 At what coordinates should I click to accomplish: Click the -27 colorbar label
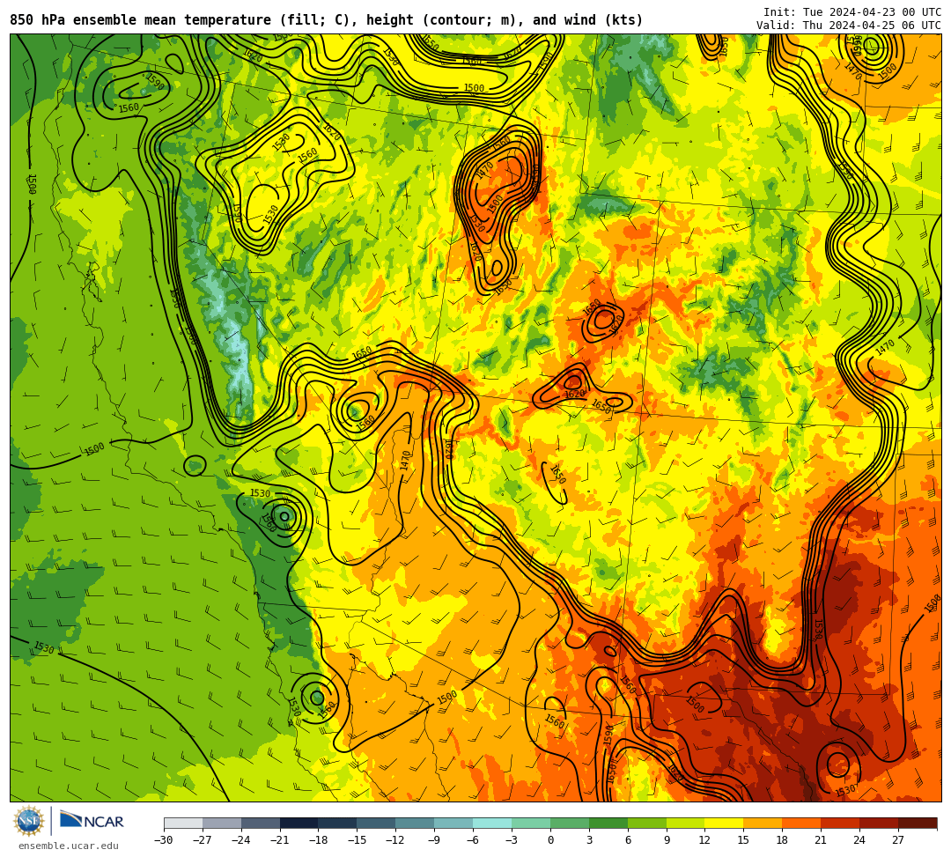point(203,840)
